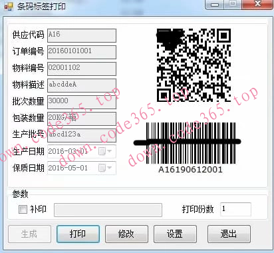Click the barcode text A16190612001
This screenshot has height=253, width=274.
[x=191, y=170]
